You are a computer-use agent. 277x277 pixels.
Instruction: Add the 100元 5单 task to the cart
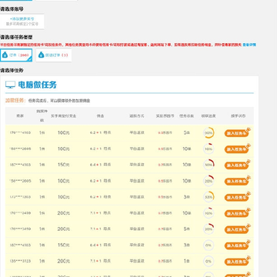236,133
